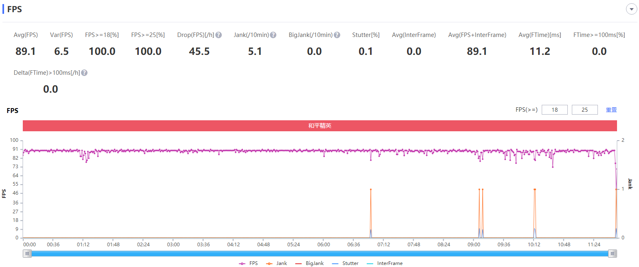Click the first jank spike near 07:00

371,189
